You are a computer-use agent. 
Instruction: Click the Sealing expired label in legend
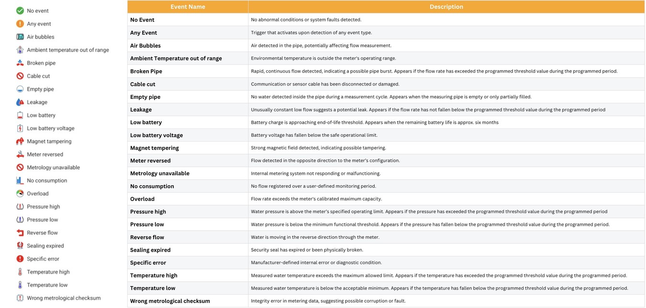point(45,246)
